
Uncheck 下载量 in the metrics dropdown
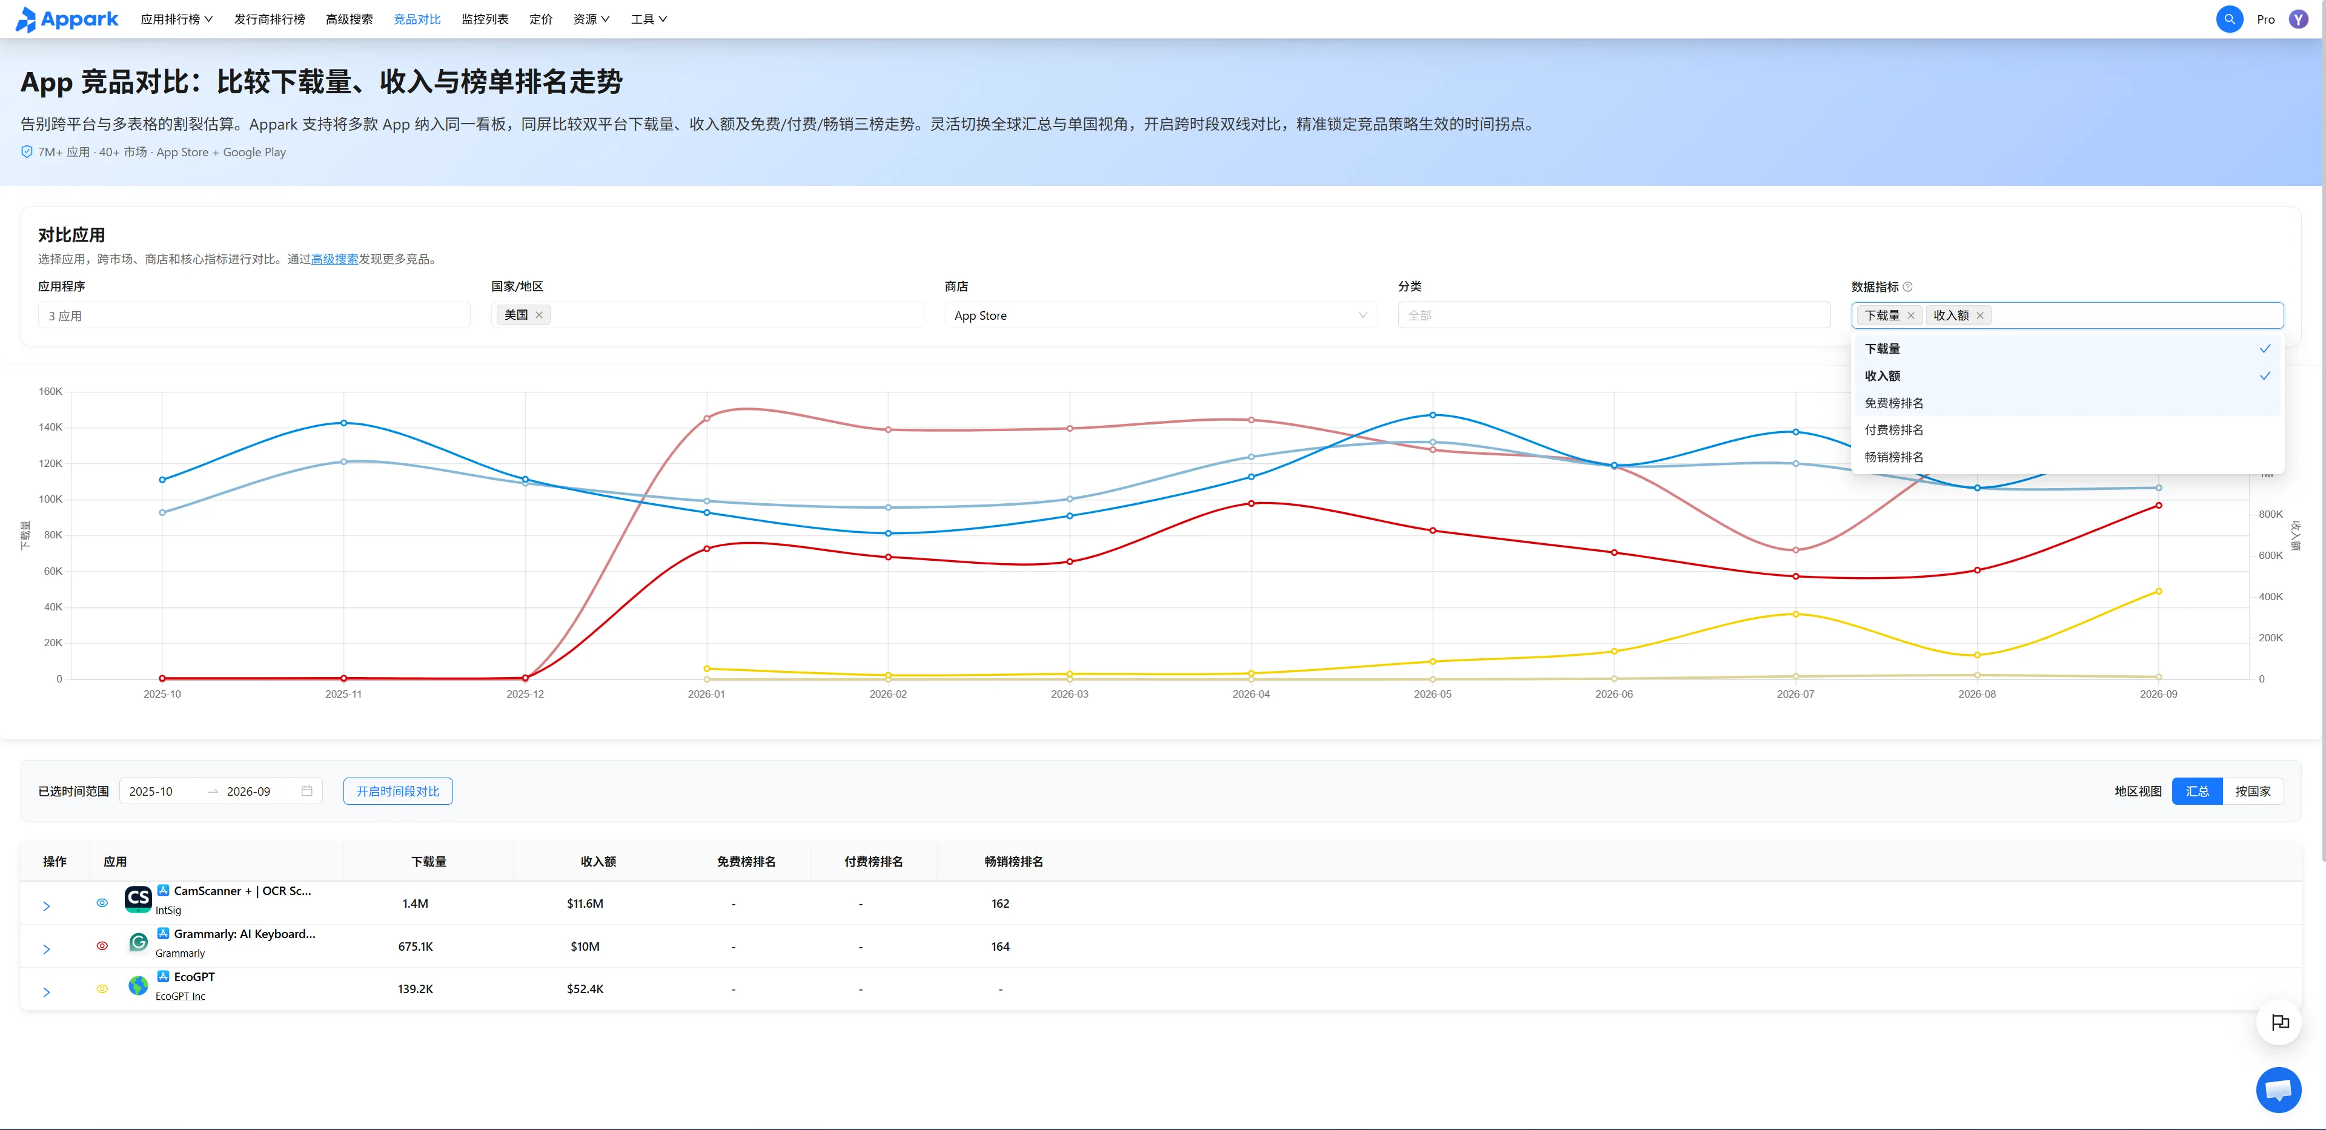[2067, 348]
